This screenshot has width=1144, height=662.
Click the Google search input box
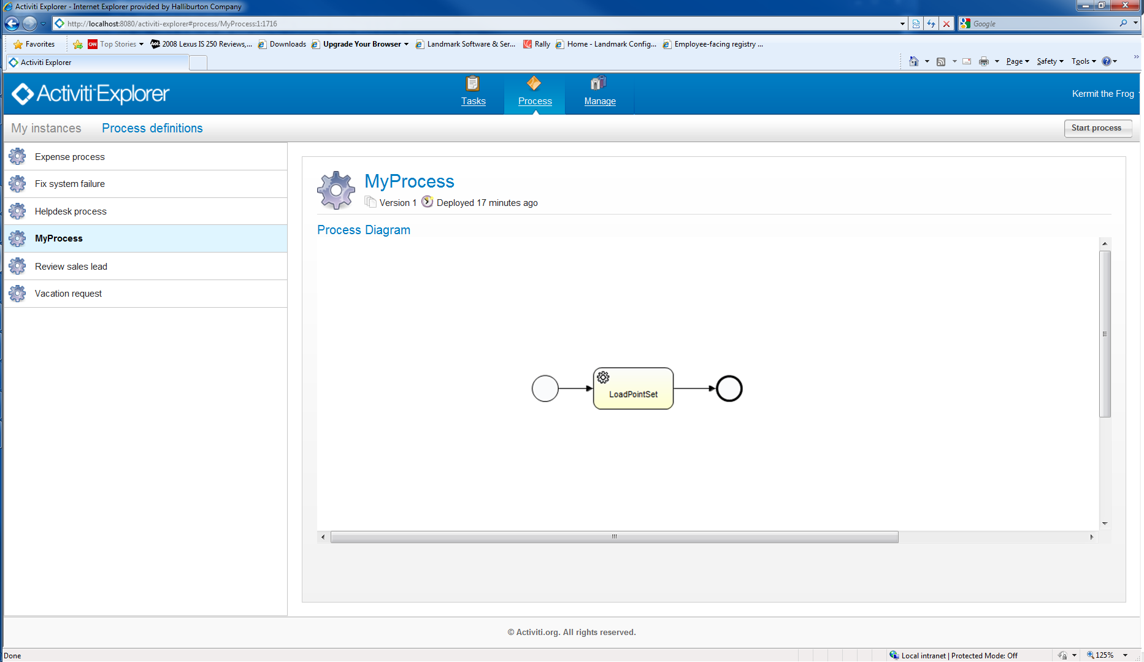point(1043,24)
